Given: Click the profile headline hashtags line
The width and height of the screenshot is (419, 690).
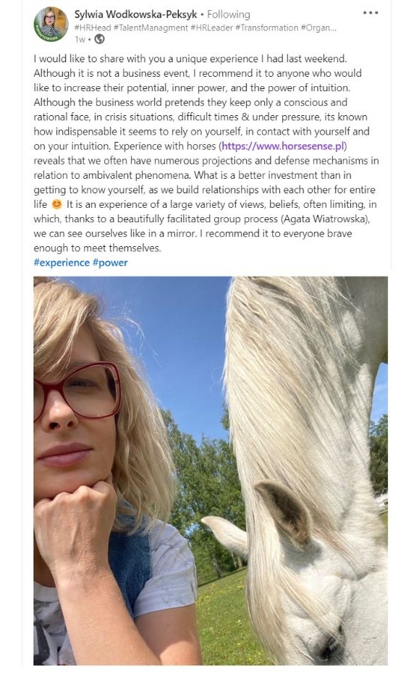Looking at the screenshot, I should pyautogui.click(x=206, y=28).
